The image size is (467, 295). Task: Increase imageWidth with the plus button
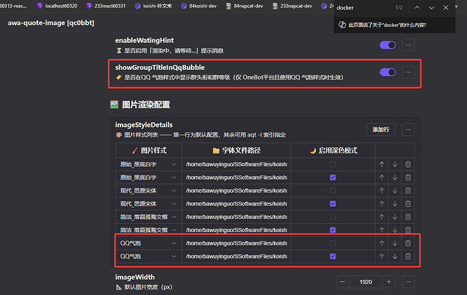click(x=390, y=281)
